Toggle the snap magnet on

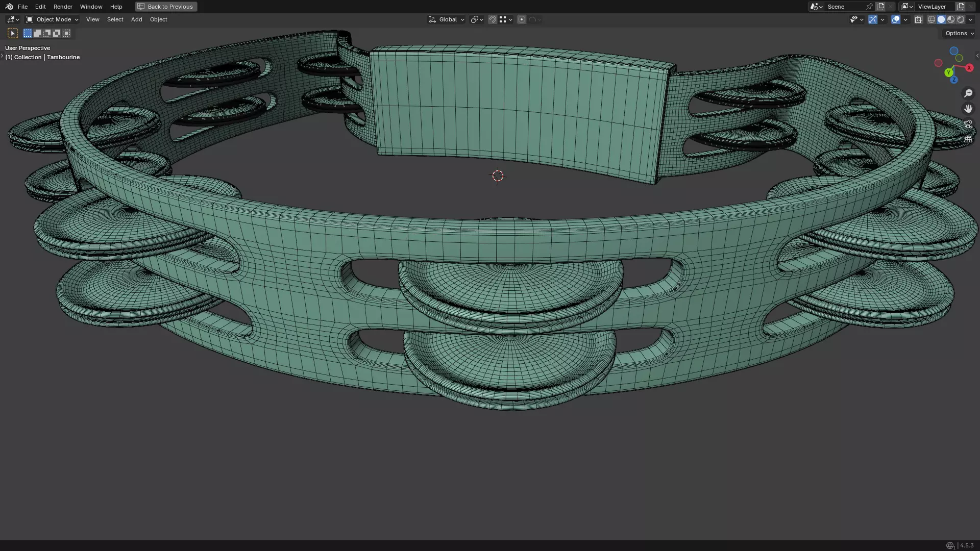coord(492,19)
